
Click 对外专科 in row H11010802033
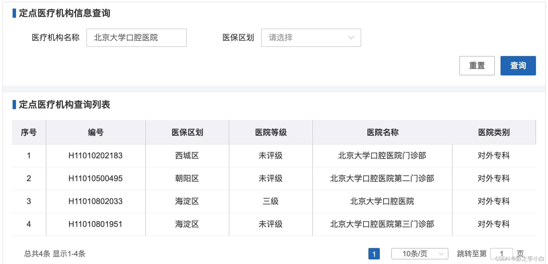click(x=494, y=201)
